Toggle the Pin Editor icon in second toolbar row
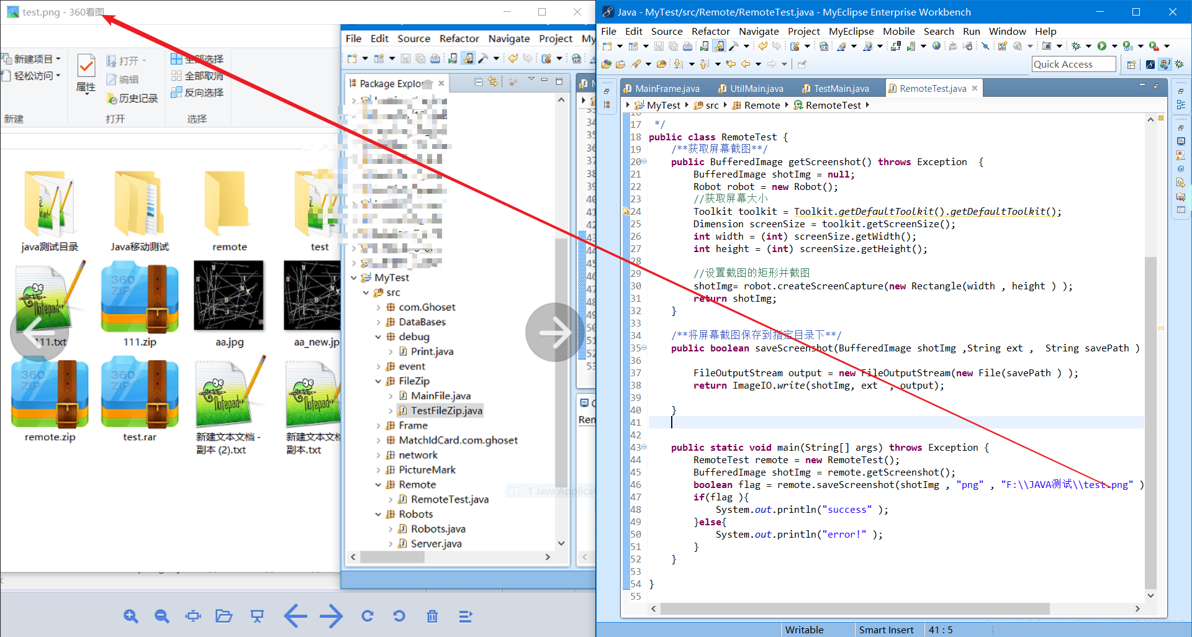The width and height of the screenshot is (1192, 637). [801, 64]
